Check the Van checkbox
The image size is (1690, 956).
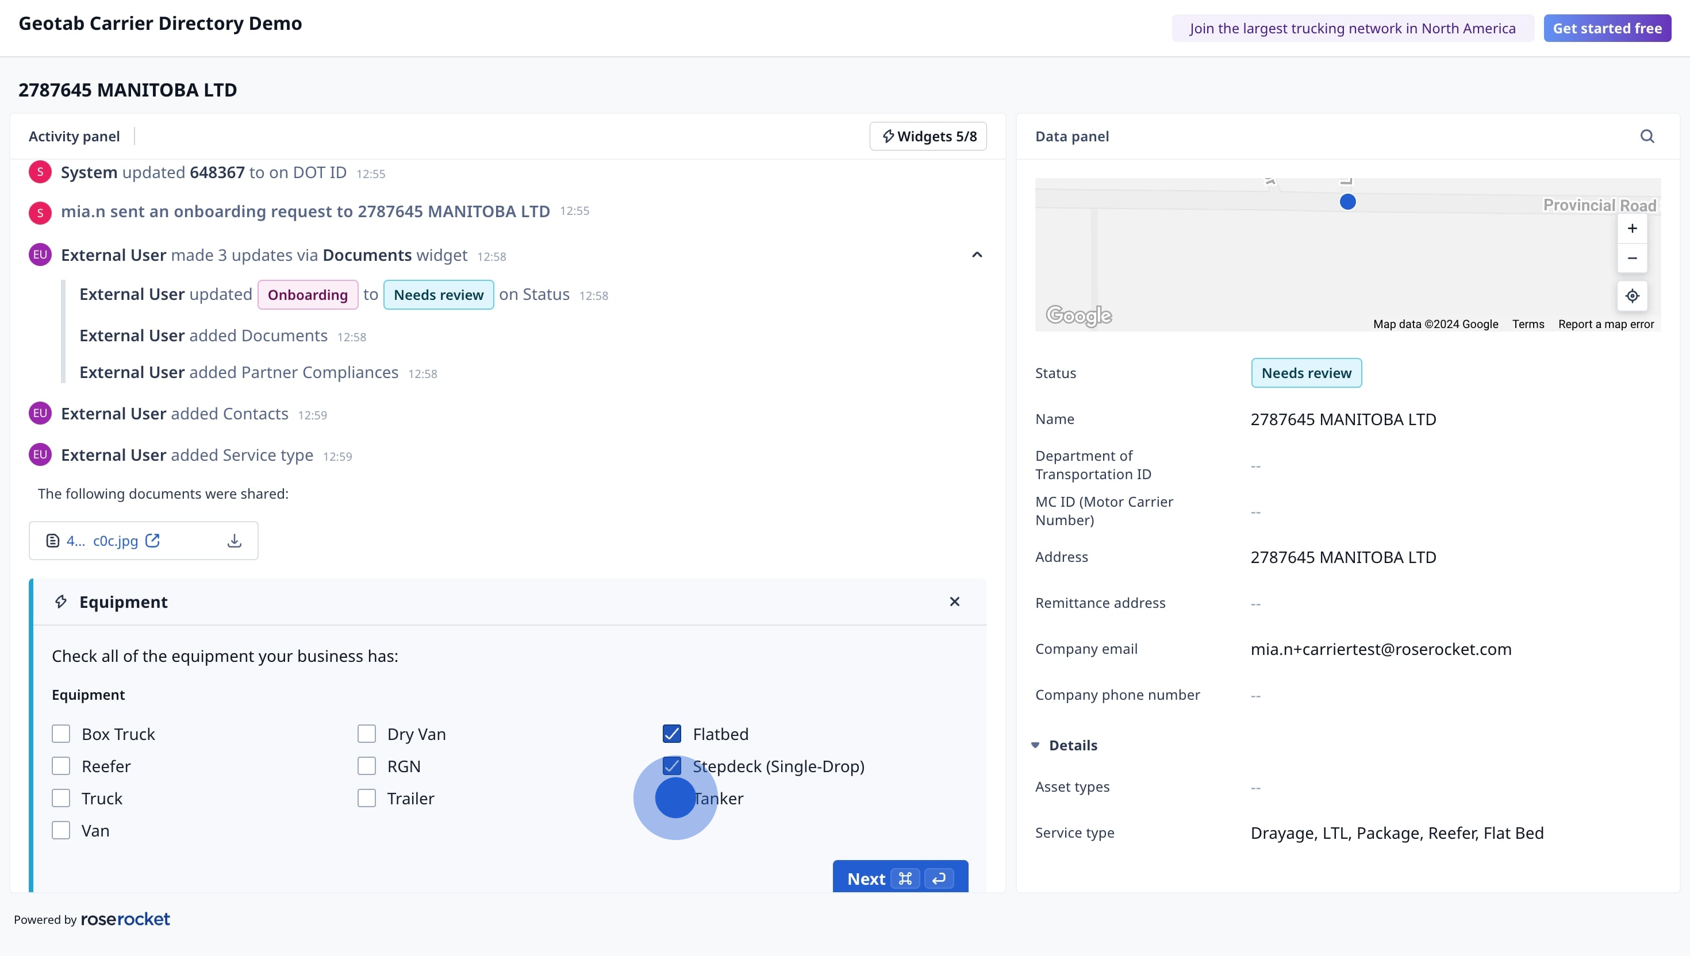tap(61, 830)
